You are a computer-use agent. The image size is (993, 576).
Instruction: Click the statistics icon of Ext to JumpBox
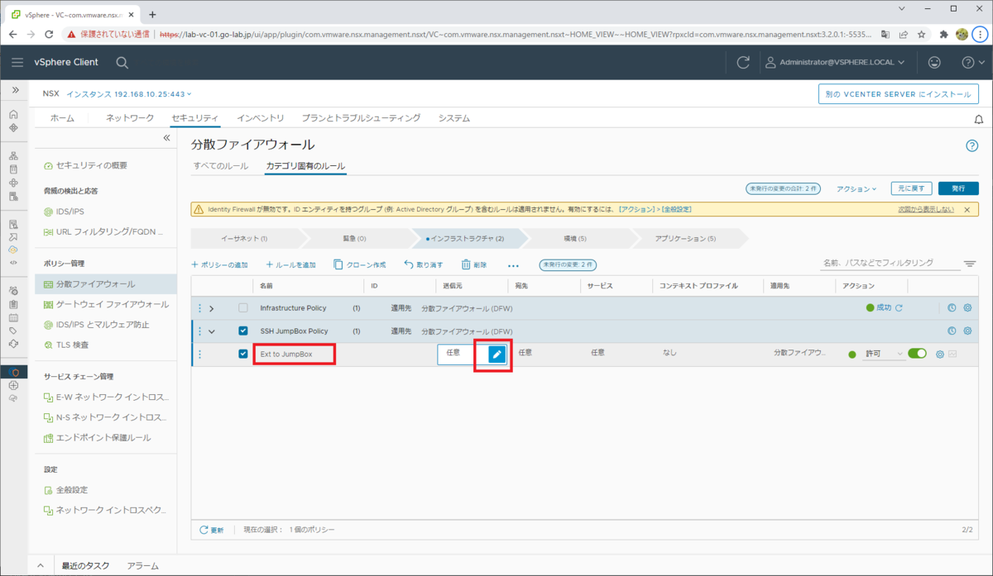pos(952,355)
